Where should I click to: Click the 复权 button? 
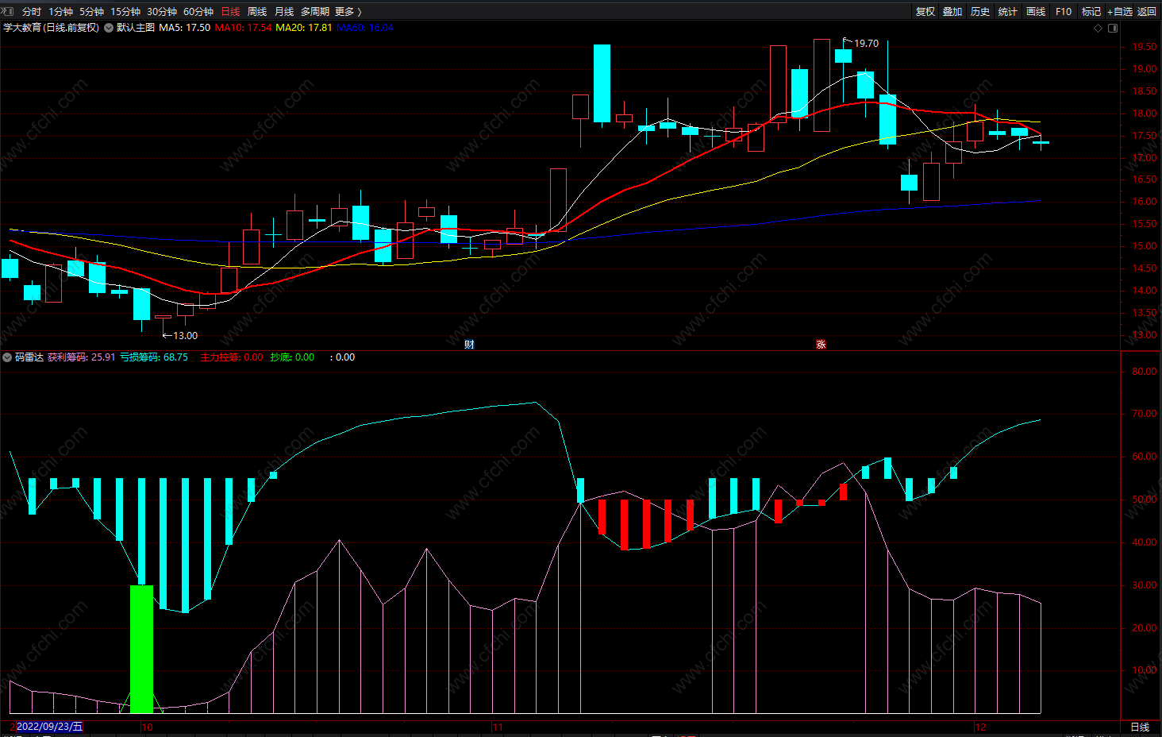[x=925, y=11]
